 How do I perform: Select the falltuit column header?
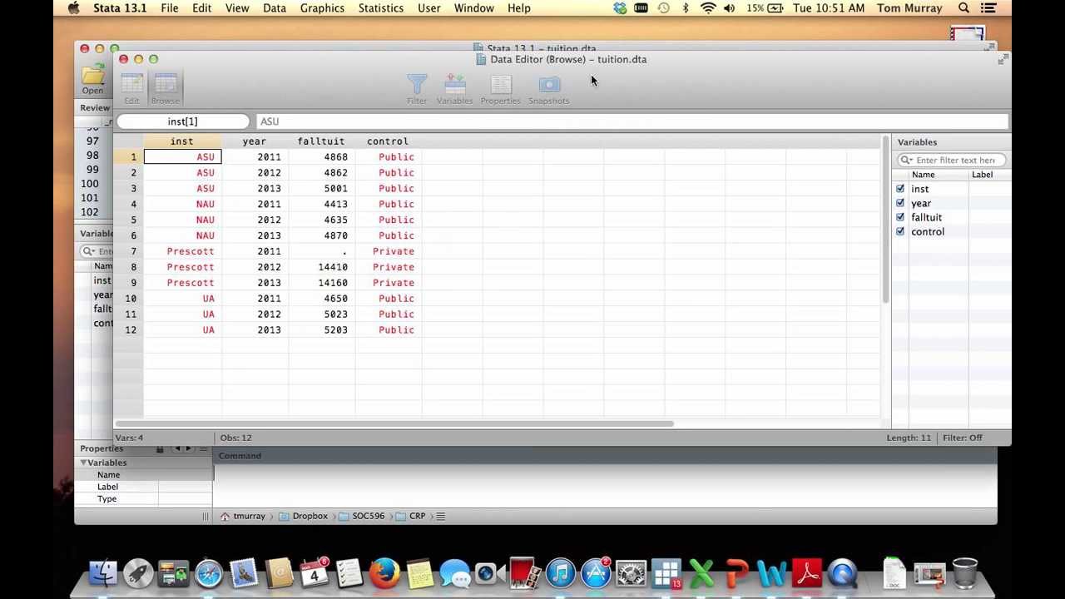click(x=321, y=141)
